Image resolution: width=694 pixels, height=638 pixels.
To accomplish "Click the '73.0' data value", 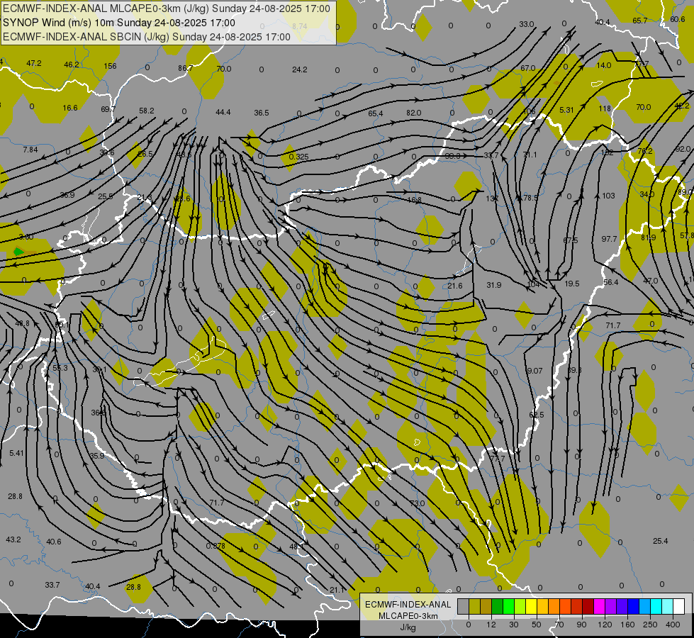I will 418,503.
